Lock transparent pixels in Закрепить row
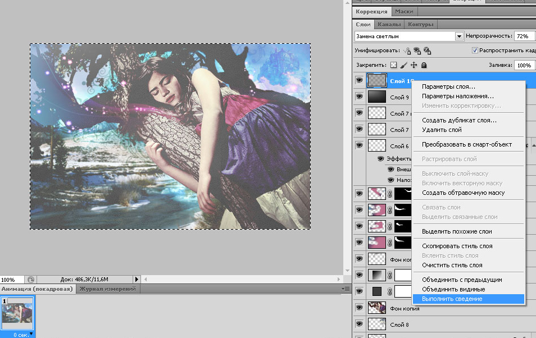Image resolution: width=536 pixels, height=338 pixels. click(x=394, y=65)
